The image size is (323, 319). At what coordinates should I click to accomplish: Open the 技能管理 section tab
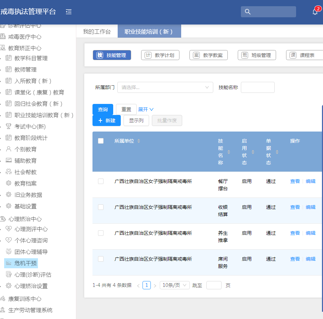[112, 55]
